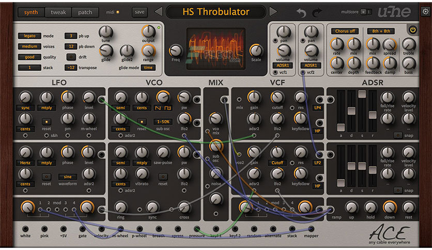Viewport: 432px width, 250px height.
Task: Open the legato mode selector
Action: [x=29, y=36]
